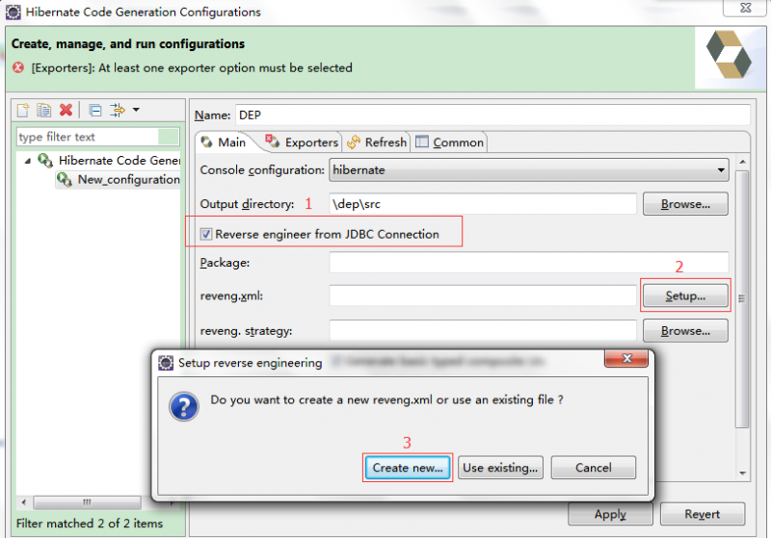Image resolution: width=771 pixels, height=538 pixels.
Task: Collapse the Hibernate Code Generation tree node
Action: pos(28,161)
